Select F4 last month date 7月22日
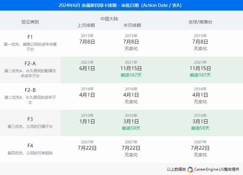 [x=87, y=148]
